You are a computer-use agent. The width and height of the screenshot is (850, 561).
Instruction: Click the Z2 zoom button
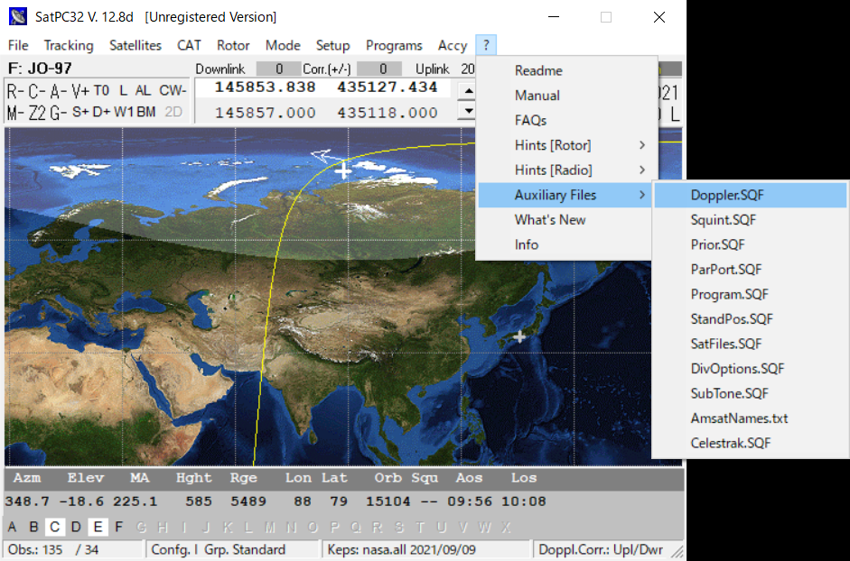(x=37, y=113)
